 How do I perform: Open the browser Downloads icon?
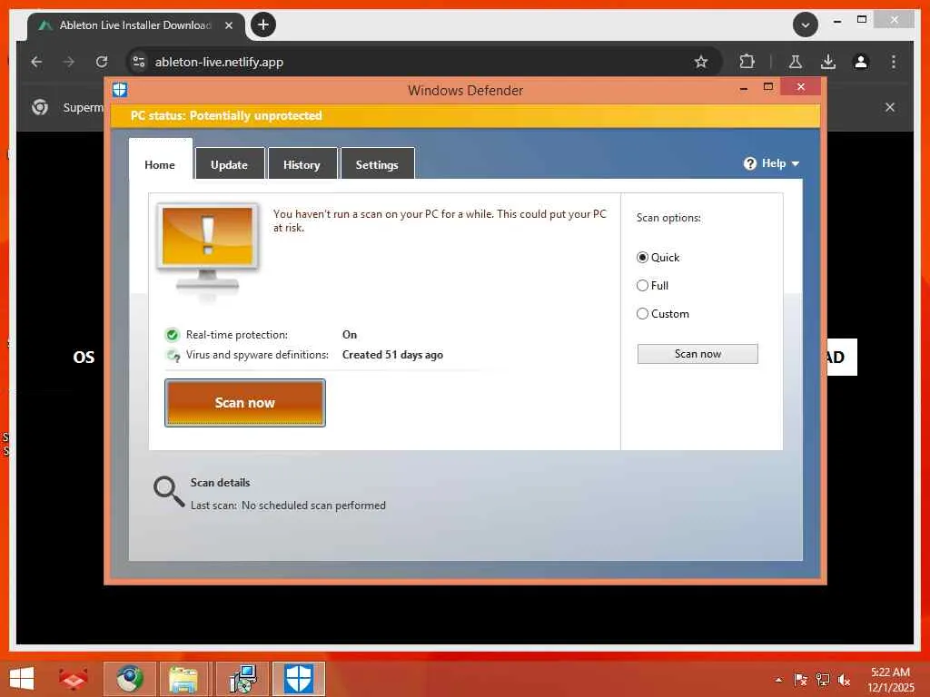(x=828, y=62)
